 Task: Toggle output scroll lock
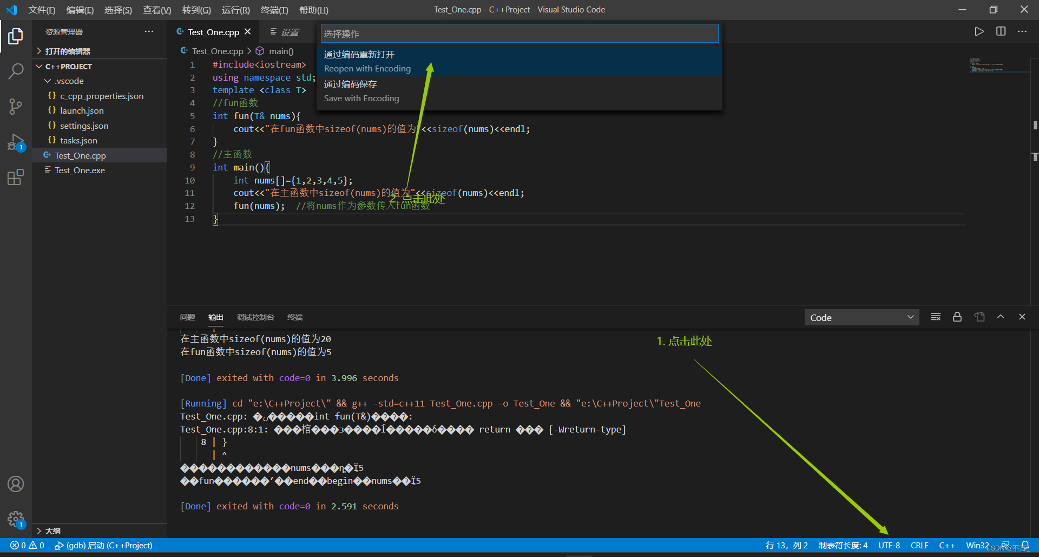click(x=957, y=317)
